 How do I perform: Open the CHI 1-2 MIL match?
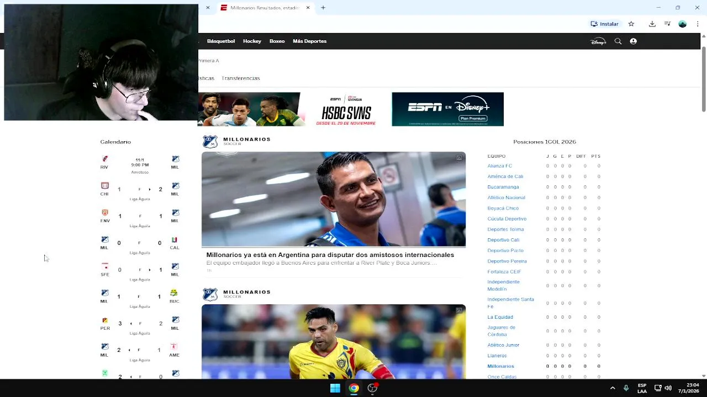point(140,191)
